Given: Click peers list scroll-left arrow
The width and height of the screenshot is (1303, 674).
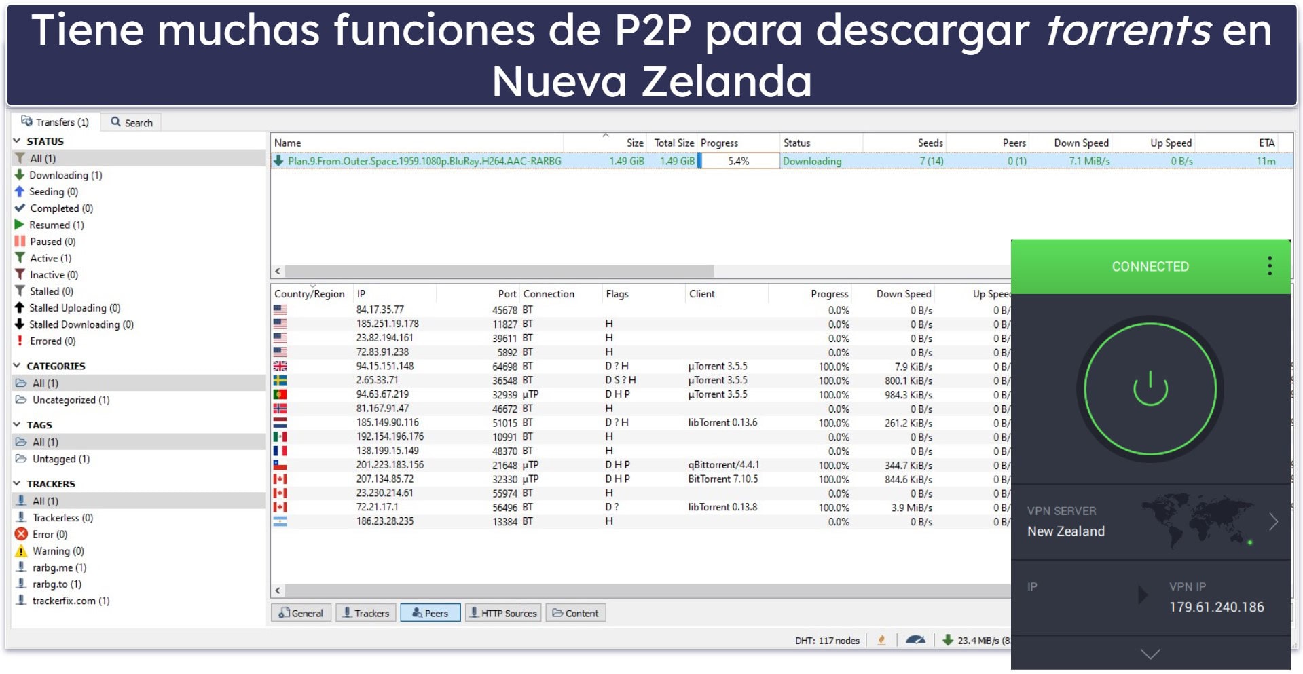Looking at the screenshot, I should (x=278, y=591).
